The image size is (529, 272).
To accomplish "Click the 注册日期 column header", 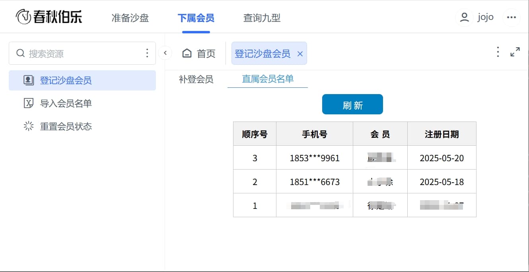I will 442,134.
